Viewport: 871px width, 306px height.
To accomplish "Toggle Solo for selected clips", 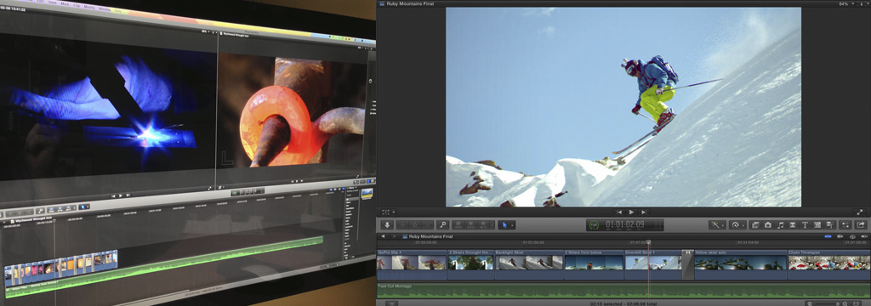I will 852,237.
